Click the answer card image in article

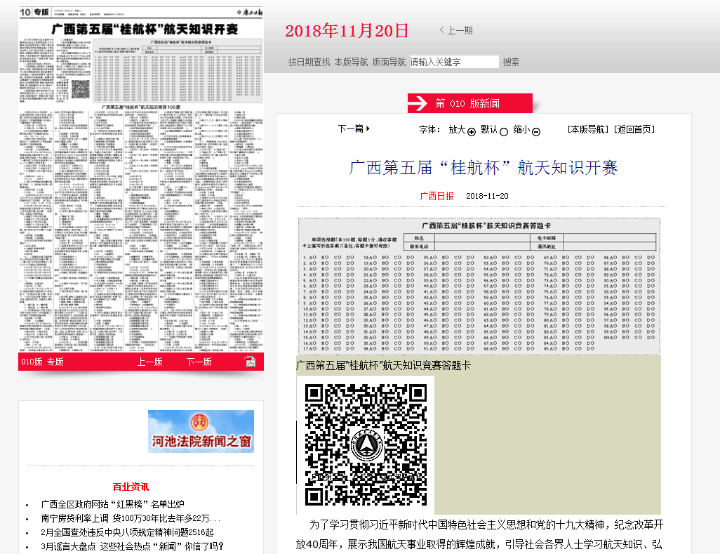pos(479,285)
